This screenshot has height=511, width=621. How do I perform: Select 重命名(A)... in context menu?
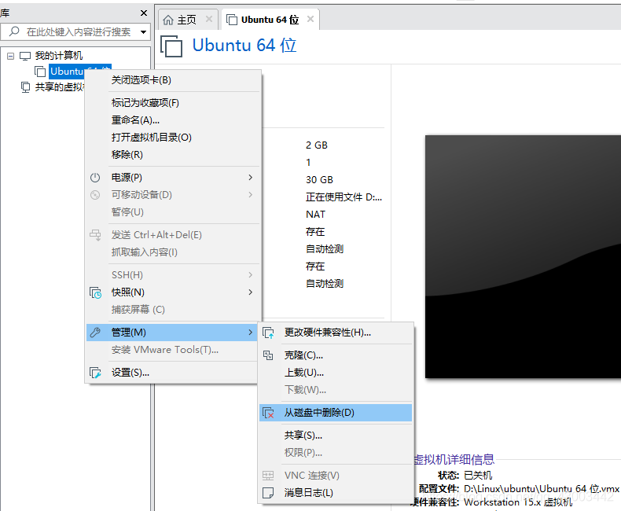click(x=173, y=120)
